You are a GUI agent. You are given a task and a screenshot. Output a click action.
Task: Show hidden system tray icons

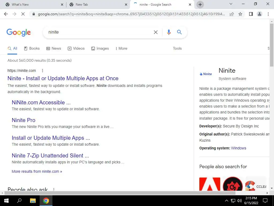[x=226, y=201]
